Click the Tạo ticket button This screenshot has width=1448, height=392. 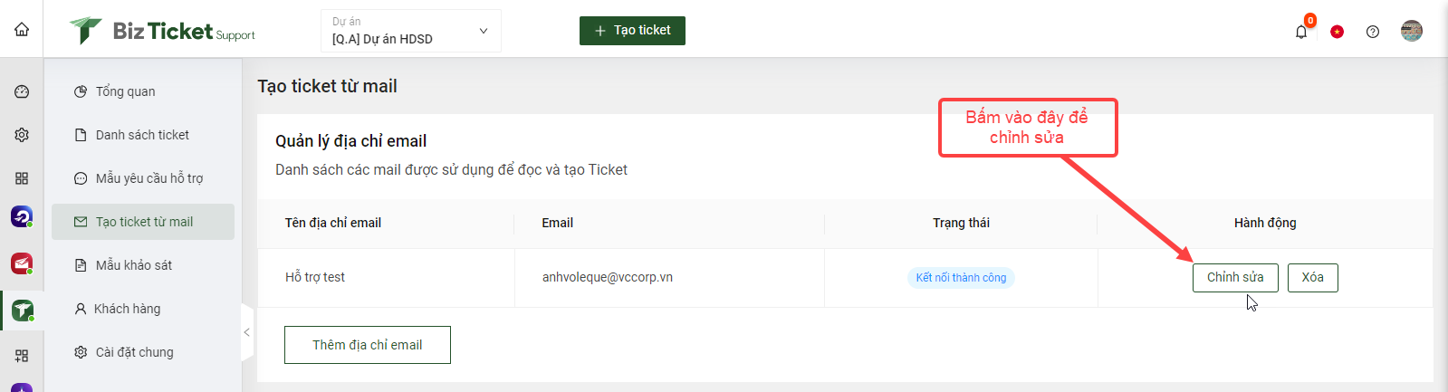point(632,31)
